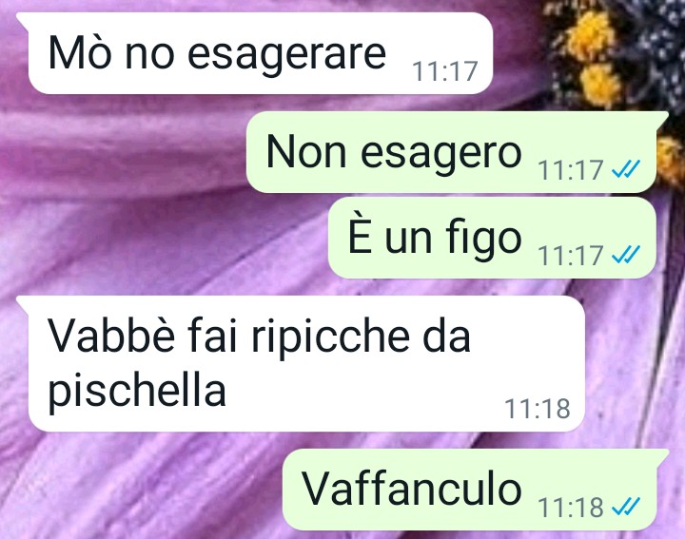
Task: Click the 11:17 timestamp on "Mò no esagerare"
Action: (445, 71)
